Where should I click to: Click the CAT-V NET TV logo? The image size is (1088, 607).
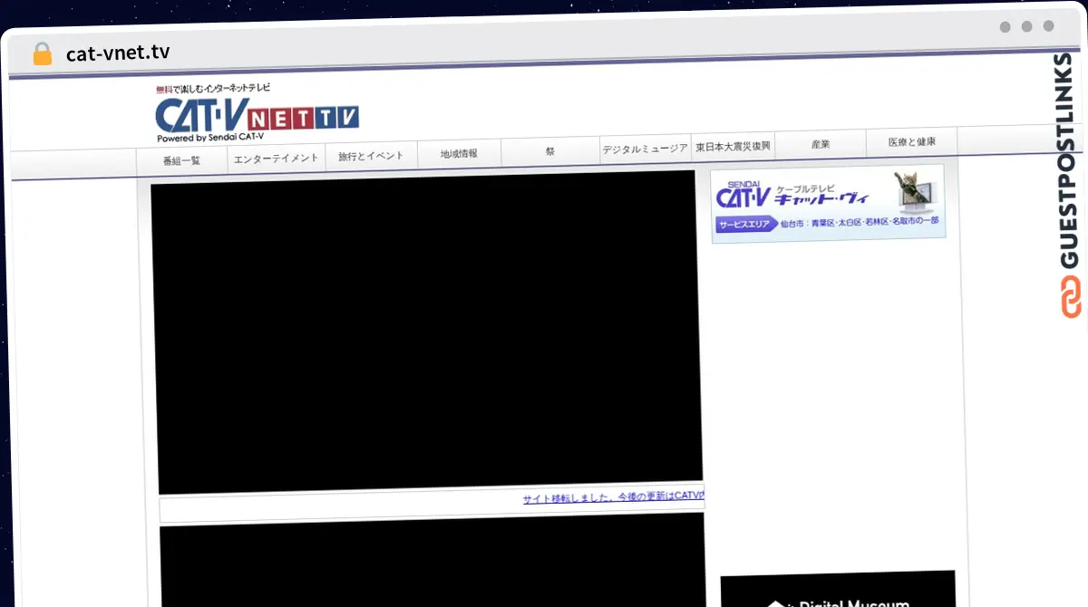(257, 113)
